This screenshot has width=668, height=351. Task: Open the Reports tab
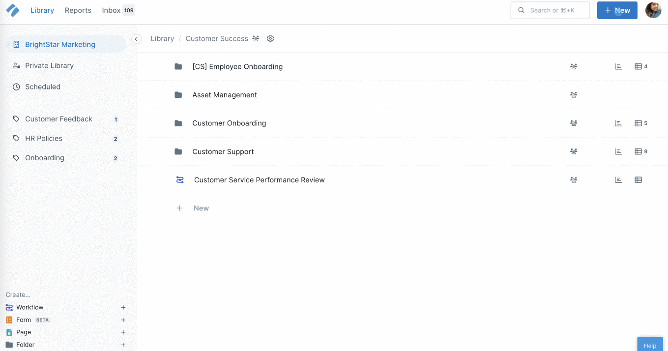[78, 10]
